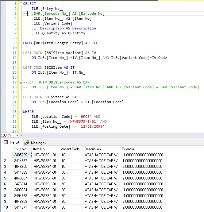204x212 pixels.
Task: Select cell with Entry No 3485739
Action: click(22, 155)
